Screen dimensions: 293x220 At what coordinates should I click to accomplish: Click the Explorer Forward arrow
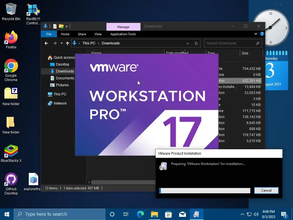coord(55,43)
